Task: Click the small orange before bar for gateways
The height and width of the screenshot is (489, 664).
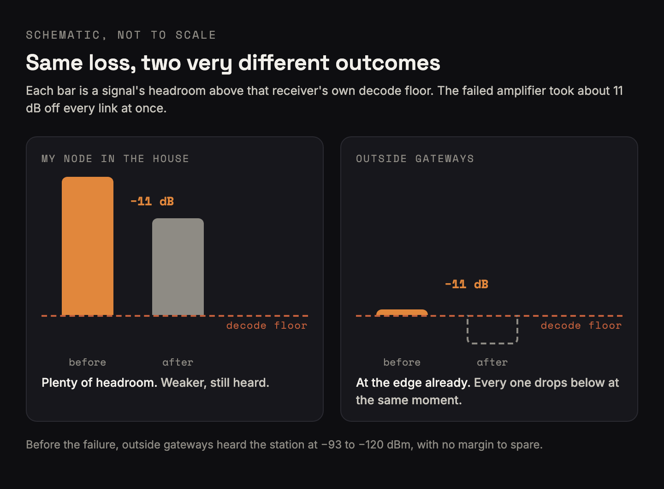Action: pyautogui.click(x=402, y=313)
